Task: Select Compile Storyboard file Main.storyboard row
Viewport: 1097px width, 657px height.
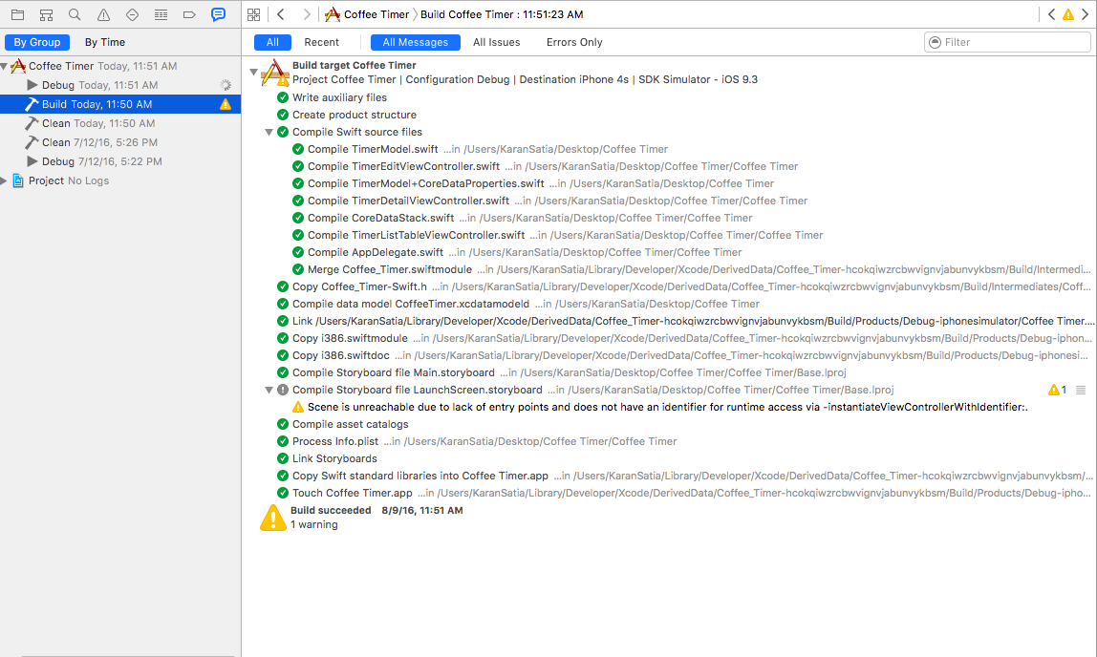Action: (x=670, y=372)
